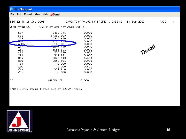
Task: Click item X89 in the list
Action: tap(21, 58)
